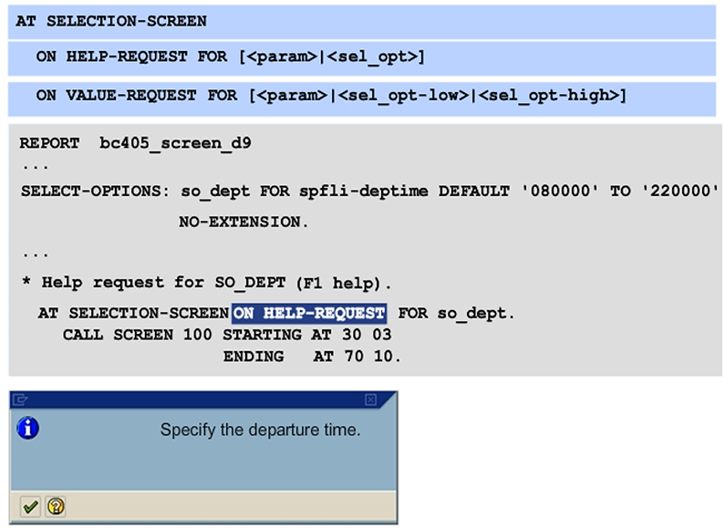Click the 'Specify the departure time.' message
Image resolution: width=725 pixels, height=530 pixels.
[x=260, y=430]
